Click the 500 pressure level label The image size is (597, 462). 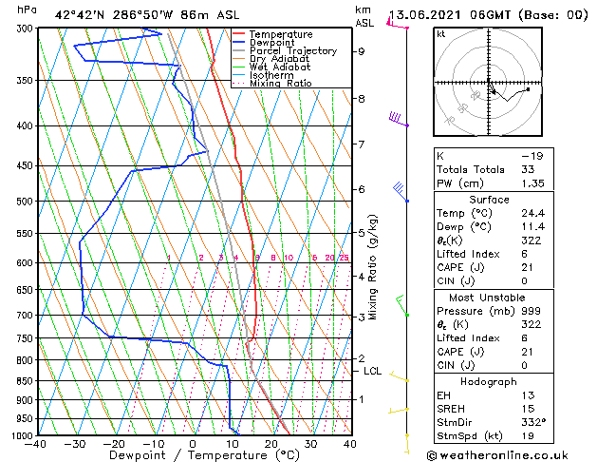point(27,202)
